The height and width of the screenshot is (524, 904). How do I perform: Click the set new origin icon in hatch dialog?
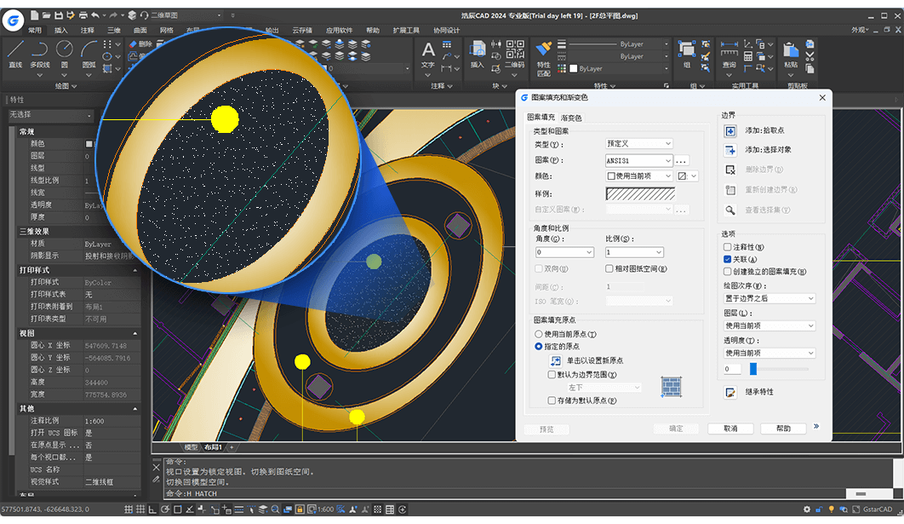(x=557, y=361)
